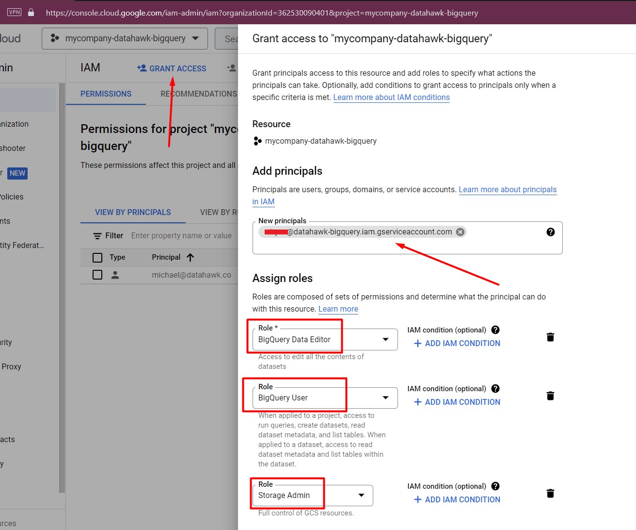Click the lock icon in address bar
This screenshot has width=636, height=530.
pos(31,12)
